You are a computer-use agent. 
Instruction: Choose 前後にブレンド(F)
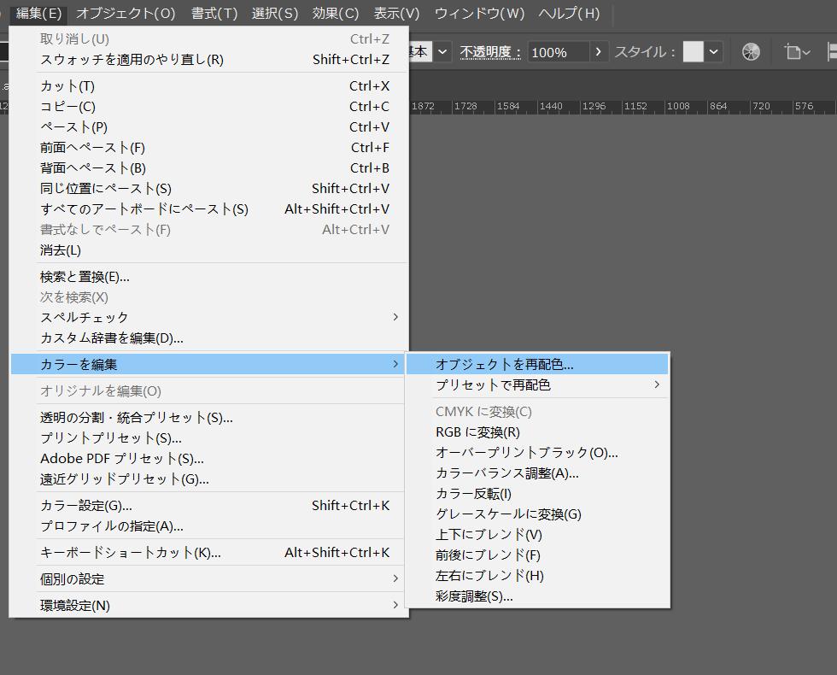537,555
